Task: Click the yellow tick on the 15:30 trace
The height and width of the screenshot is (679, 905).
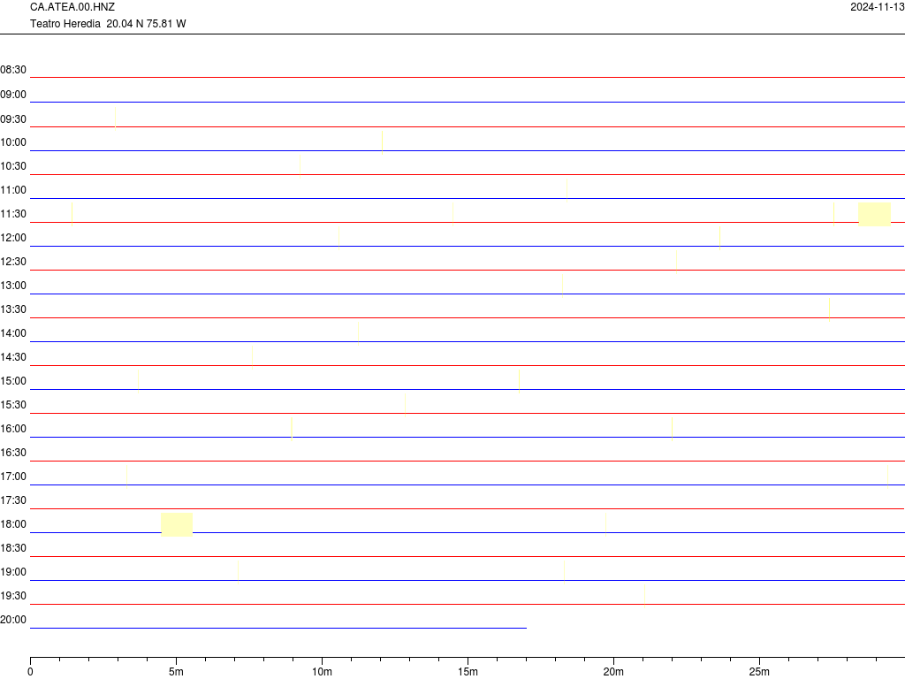Action: click(405, 405)
